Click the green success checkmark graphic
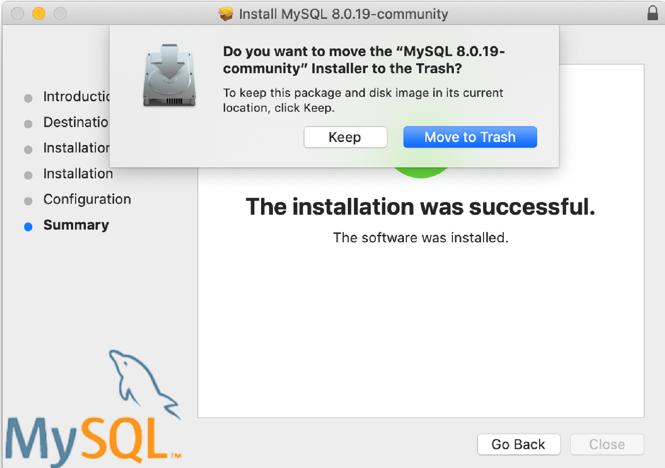Image resolution: width=665 pixels, height=468 pixels. (421, 171)
